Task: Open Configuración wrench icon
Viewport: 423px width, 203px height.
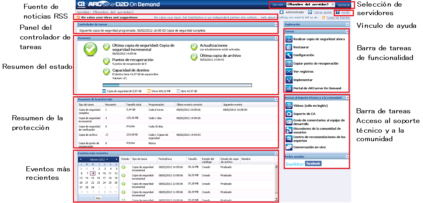Action: click(x=289, y=55)
